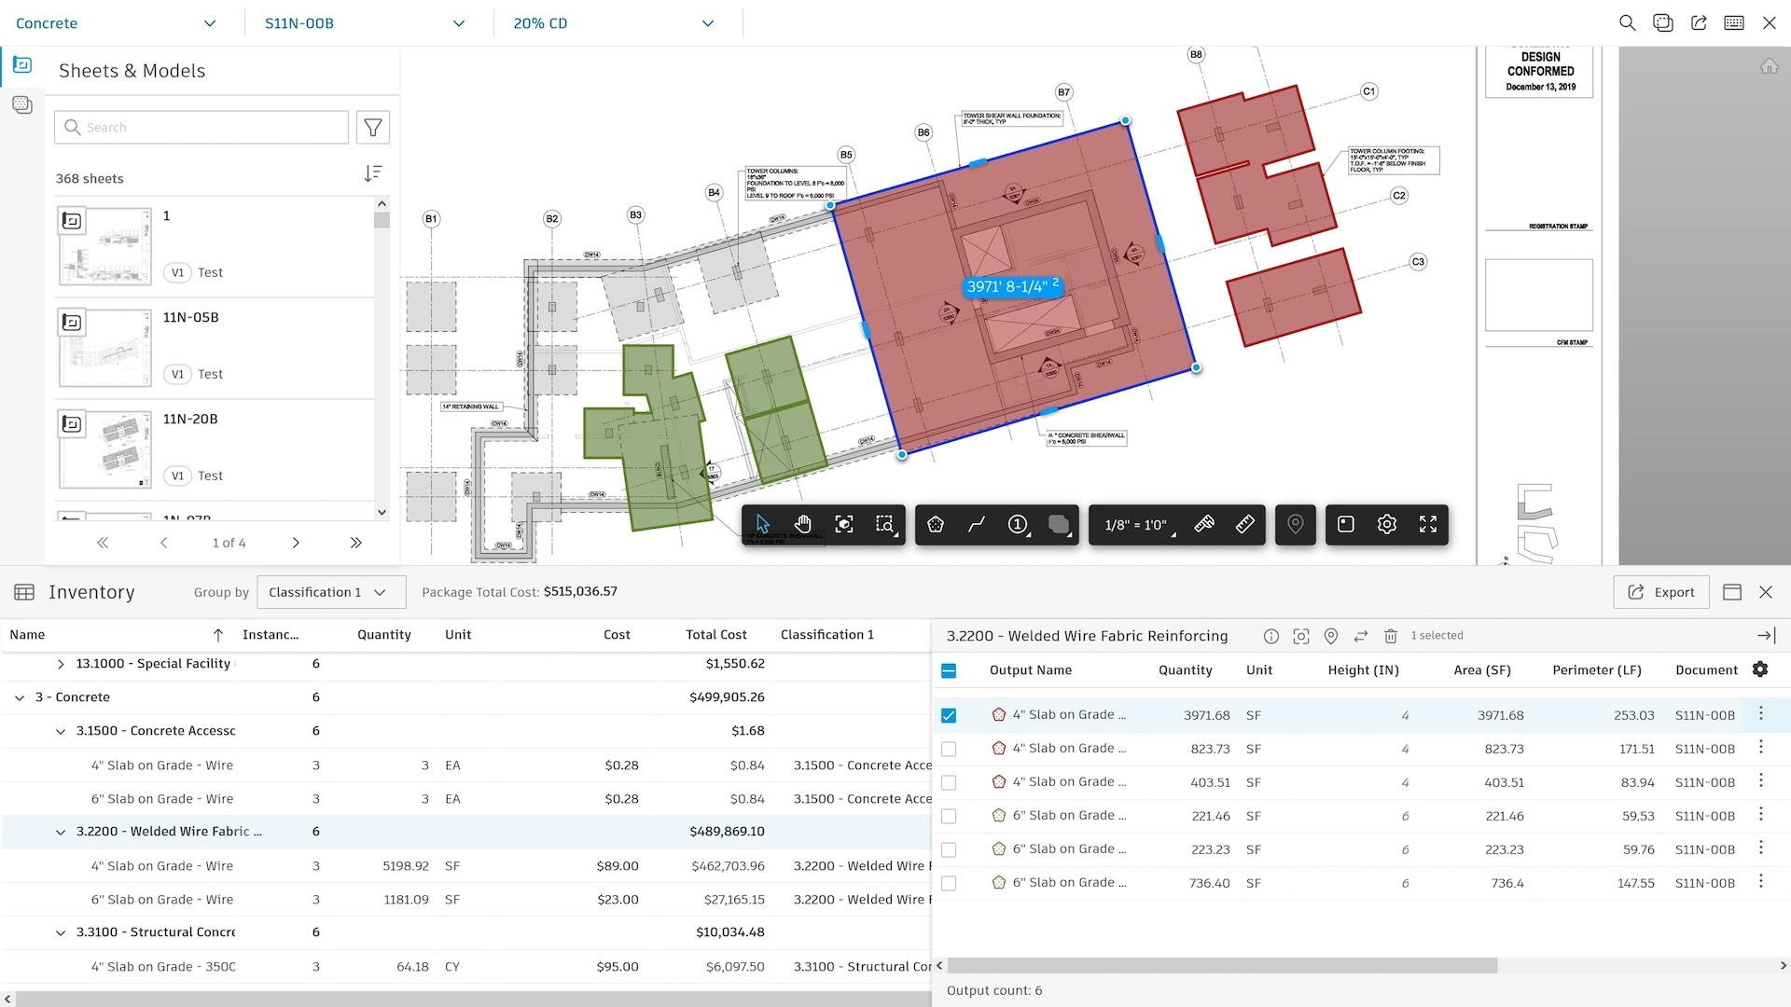Activate the polygon area takeoff tool
Image resolution: width=1791 pixels, height=1007 pixels.
pyautogui.click(x=936, y=525)
